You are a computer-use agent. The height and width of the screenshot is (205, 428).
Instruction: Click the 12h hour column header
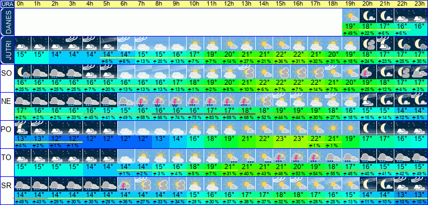pos(229,4)
